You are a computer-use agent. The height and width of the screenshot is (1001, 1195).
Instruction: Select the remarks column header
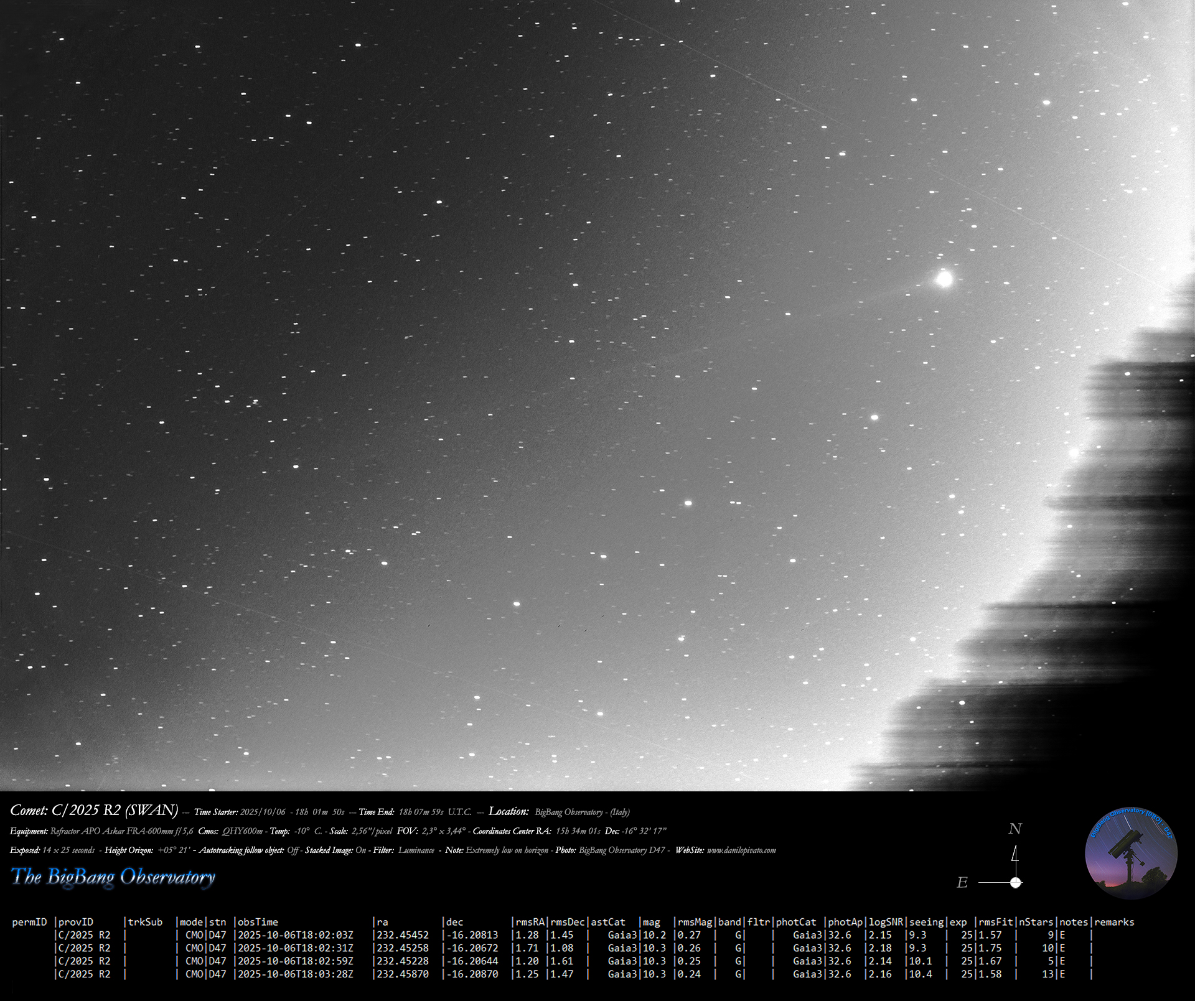click(x=1114, y=922)
